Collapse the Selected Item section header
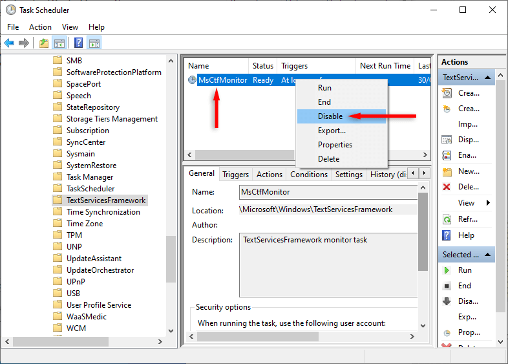This screenshot has width=508, height=364. 489,255
